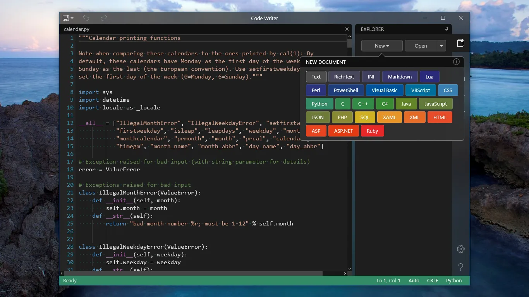Open help with the question mark icon
The image size is (529, 297).
point(460,267)
